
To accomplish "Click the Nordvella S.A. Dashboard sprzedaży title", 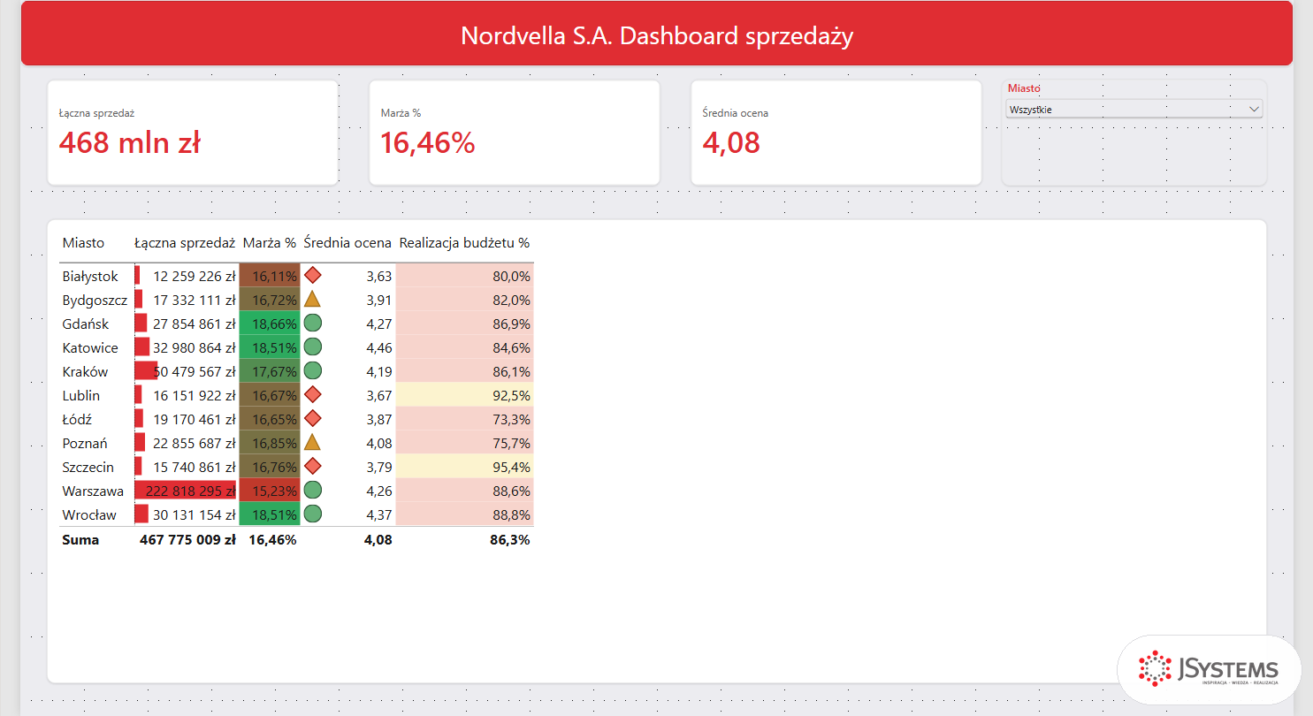I will (657, 36).
